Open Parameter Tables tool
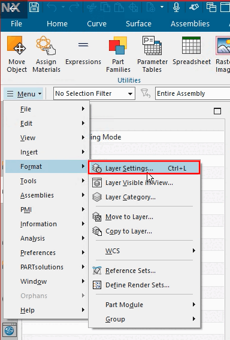The height and width of the screenshot is (340, 230). pos(152,54)
